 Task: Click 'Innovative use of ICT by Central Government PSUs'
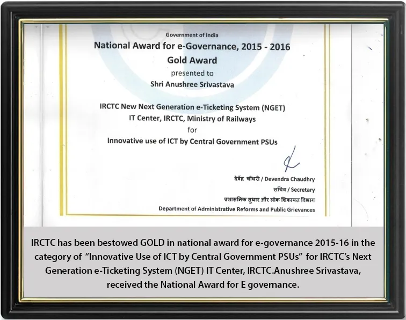pyautogui.click(x=192, y=141)
